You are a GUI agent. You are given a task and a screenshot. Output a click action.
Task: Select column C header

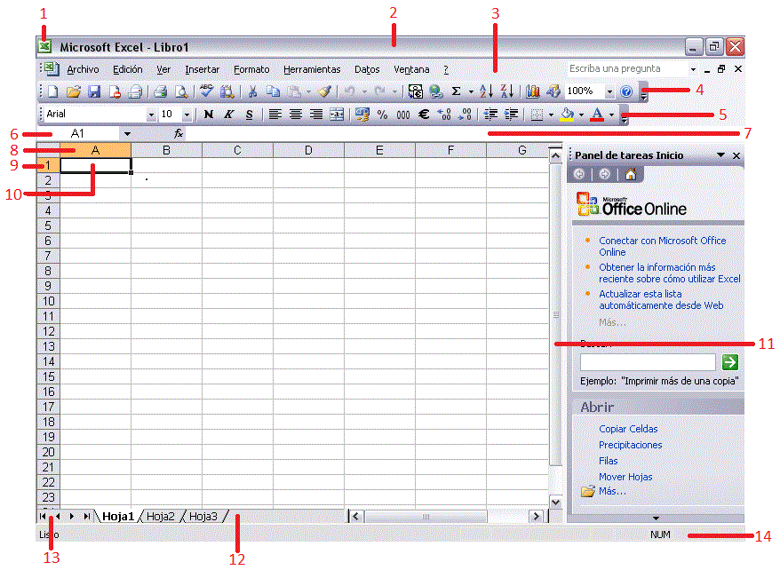(x=237, y=151)
